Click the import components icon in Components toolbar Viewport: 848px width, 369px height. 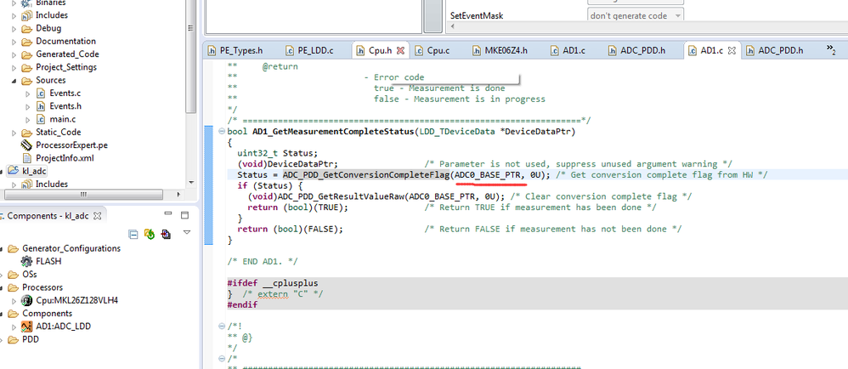tap(166, 234)
